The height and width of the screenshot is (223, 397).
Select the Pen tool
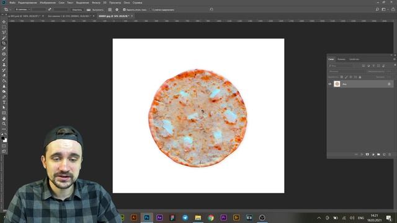tap(4, 97)
